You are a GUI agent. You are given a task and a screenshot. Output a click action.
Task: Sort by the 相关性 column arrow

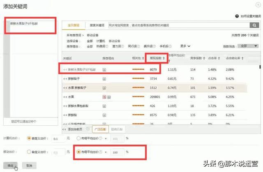coord(143,58)
